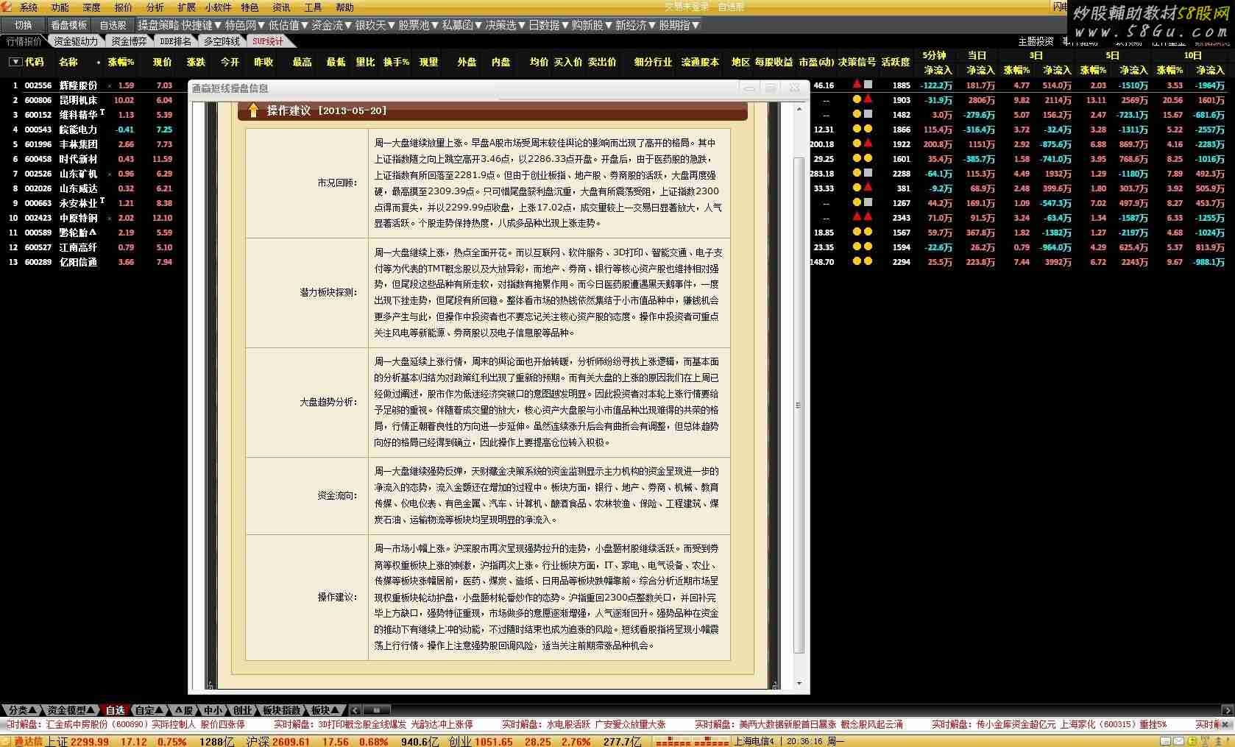Open the 银玫天 dropdown

pyautogui.click(x=375, y=25)
